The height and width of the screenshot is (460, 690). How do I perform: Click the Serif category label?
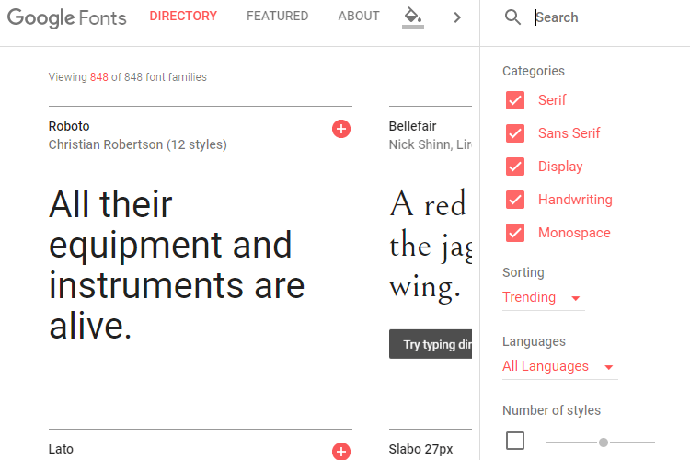(x=552, y=100)
